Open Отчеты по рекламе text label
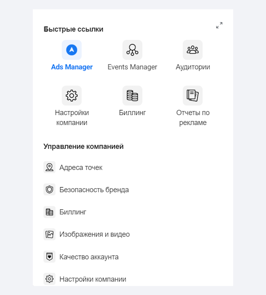Image resolution: width=266 pixels, height=295 pixels. (x=193, y=118)
